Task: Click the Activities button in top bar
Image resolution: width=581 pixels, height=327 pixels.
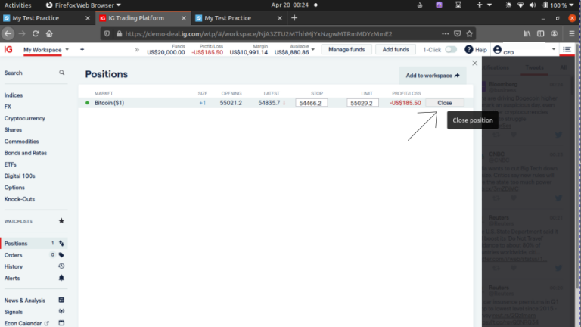Action: click(17, 5)
